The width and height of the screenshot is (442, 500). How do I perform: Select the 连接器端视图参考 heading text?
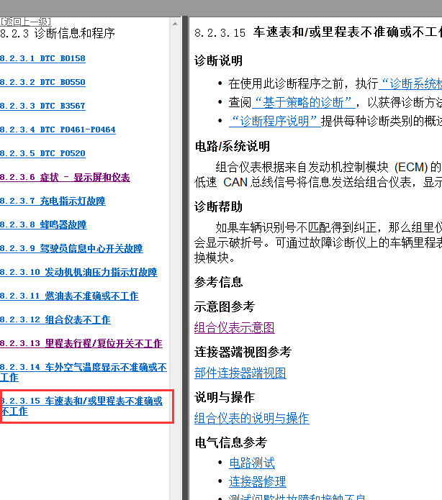click(x=243, y=352)
